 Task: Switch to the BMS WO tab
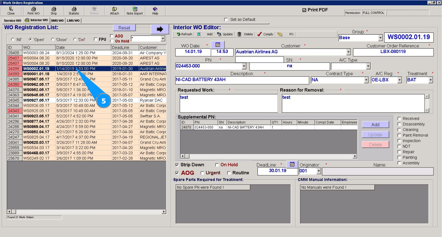pyautogui.click(x=57, y=21)
